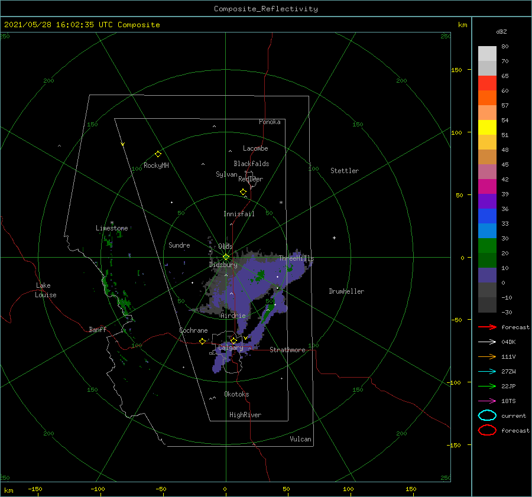Click the red forecast ellipse in legend
Image resolution: width=532 pixels, height=497 pixels.
487,430
